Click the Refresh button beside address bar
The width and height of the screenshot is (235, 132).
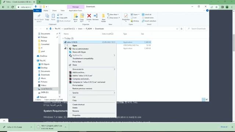(x=181, y=29)
